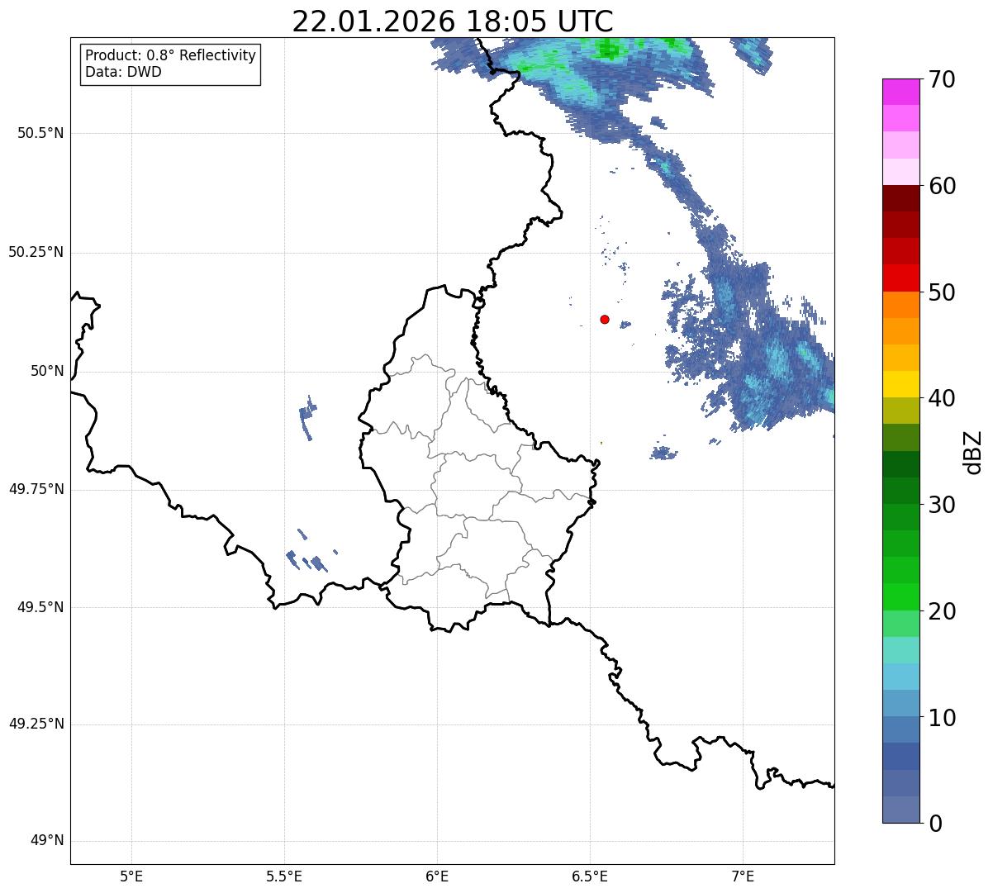The image size is (993, 893).
Task: Click the colorbar tick label '60'
Action: 942,187
